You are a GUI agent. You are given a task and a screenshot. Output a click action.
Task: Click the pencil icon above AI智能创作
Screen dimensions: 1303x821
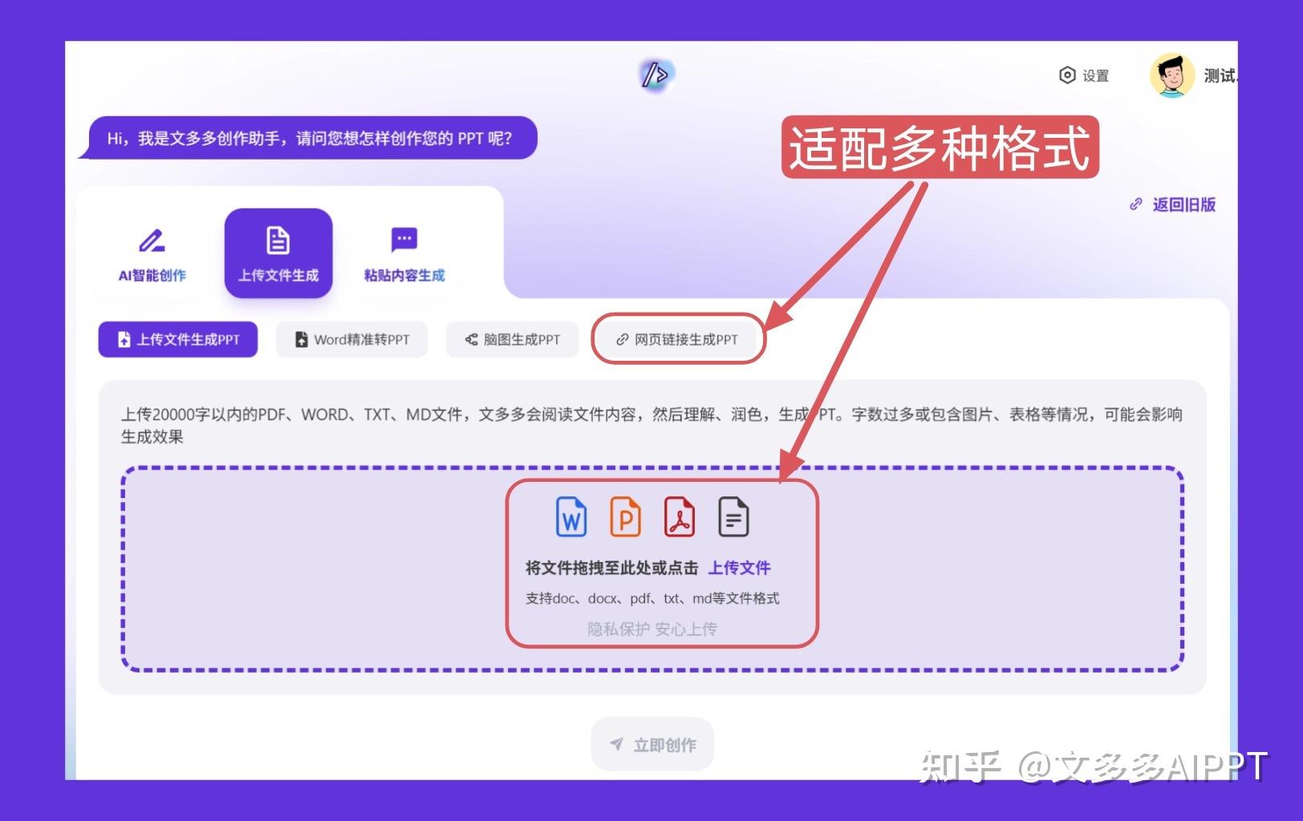coord(151,239)
